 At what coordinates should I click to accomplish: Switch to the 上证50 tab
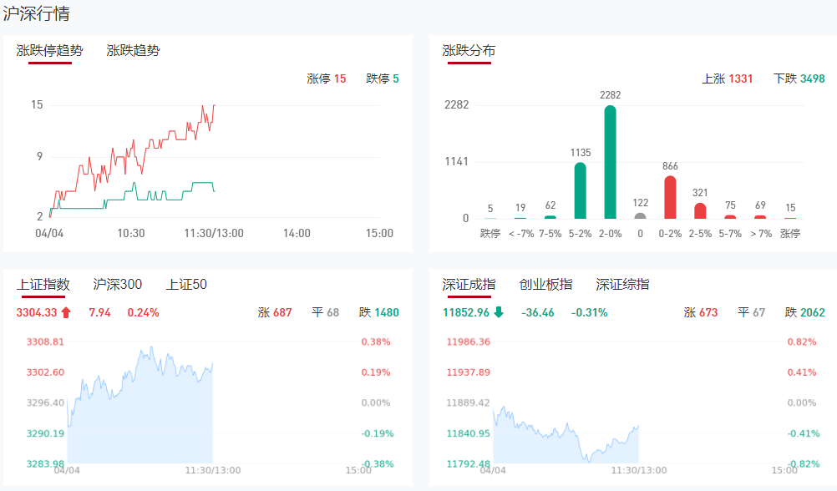pyautogui.click(x=186, y=285)
